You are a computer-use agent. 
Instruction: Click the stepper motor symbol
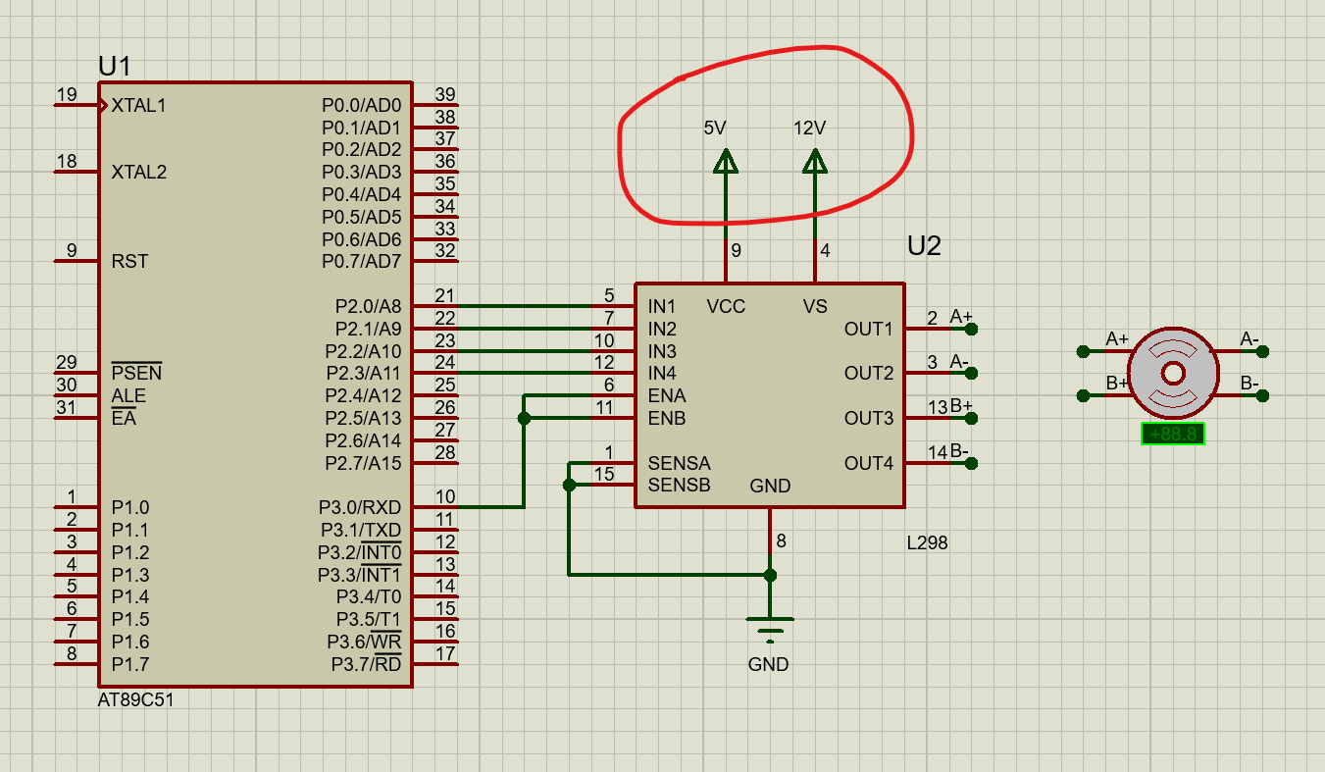(x=1174, y=372)
